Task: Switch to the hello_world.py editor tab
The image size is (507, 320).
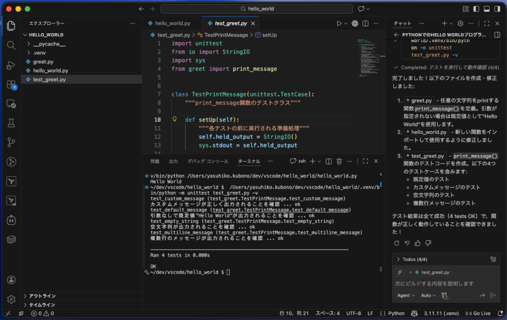Action: (x=172, y=23)
